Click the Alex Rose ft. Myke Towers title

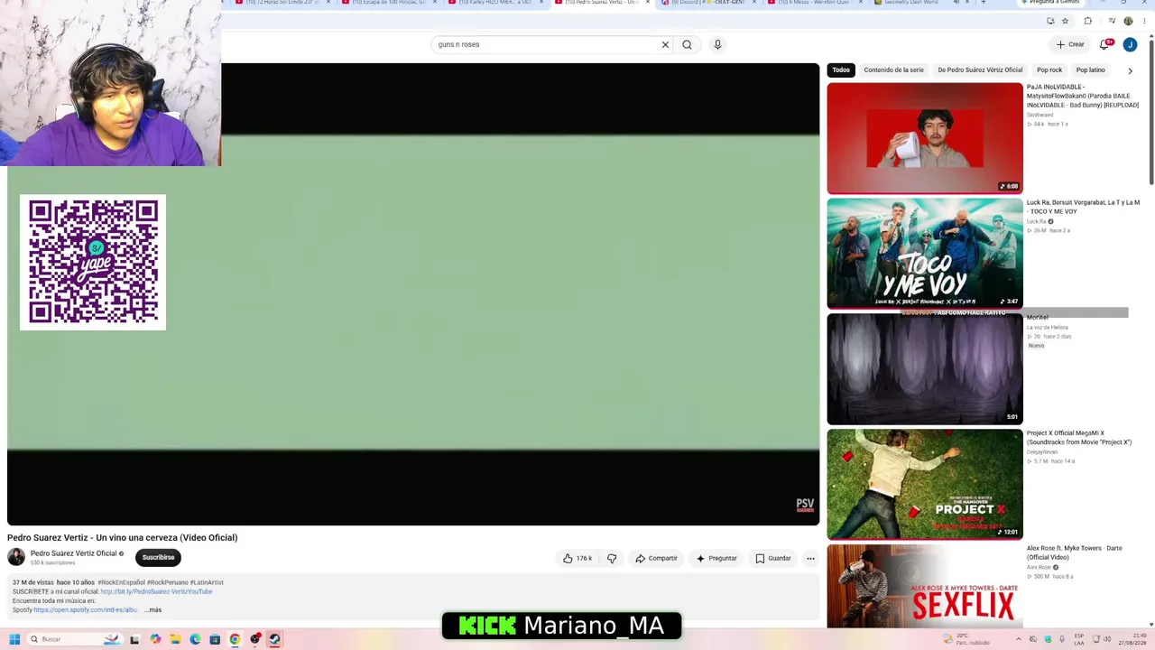[1075, 552]
